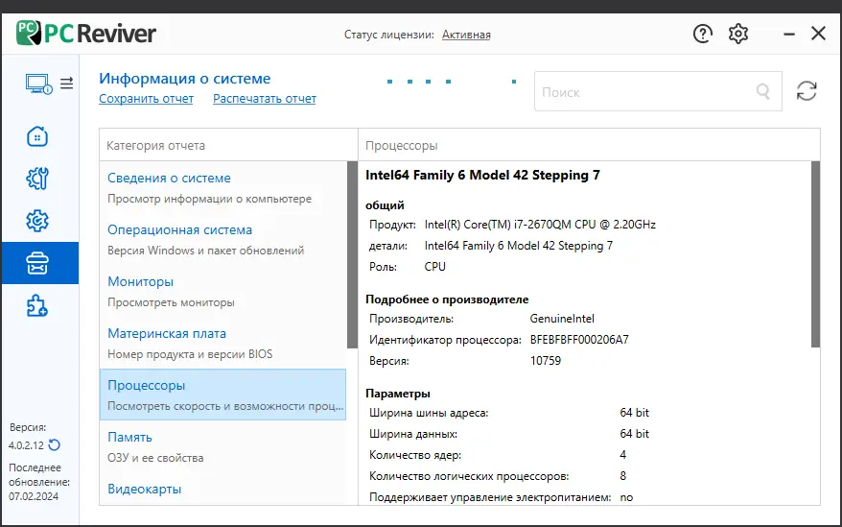Open the repair wrench-and-gear sidebar icon
The height and width of the screenshot is (527, 842).
pyautogui.click(x=37, y=179)
